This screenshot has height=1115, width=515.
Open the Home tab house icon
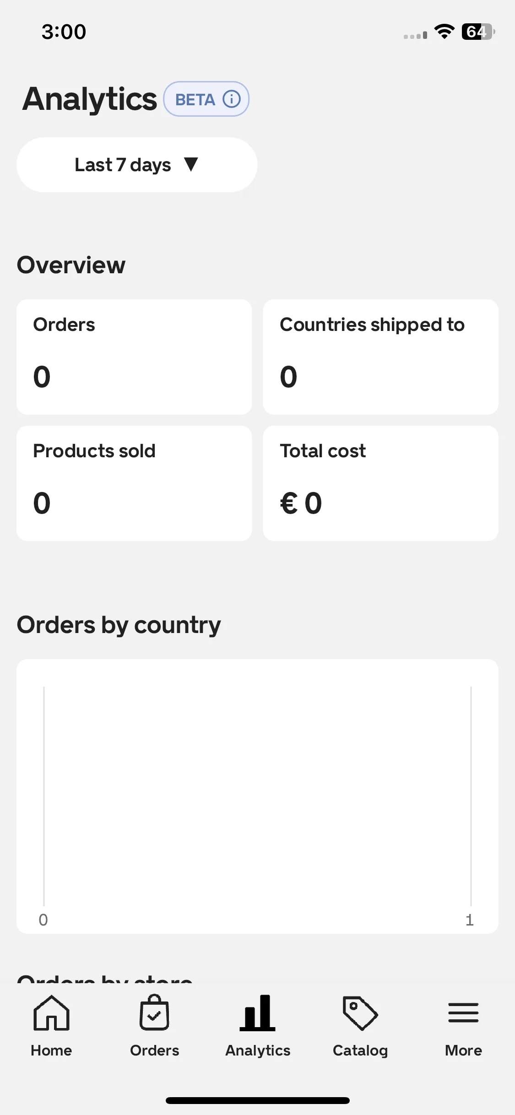point(51,1013)
